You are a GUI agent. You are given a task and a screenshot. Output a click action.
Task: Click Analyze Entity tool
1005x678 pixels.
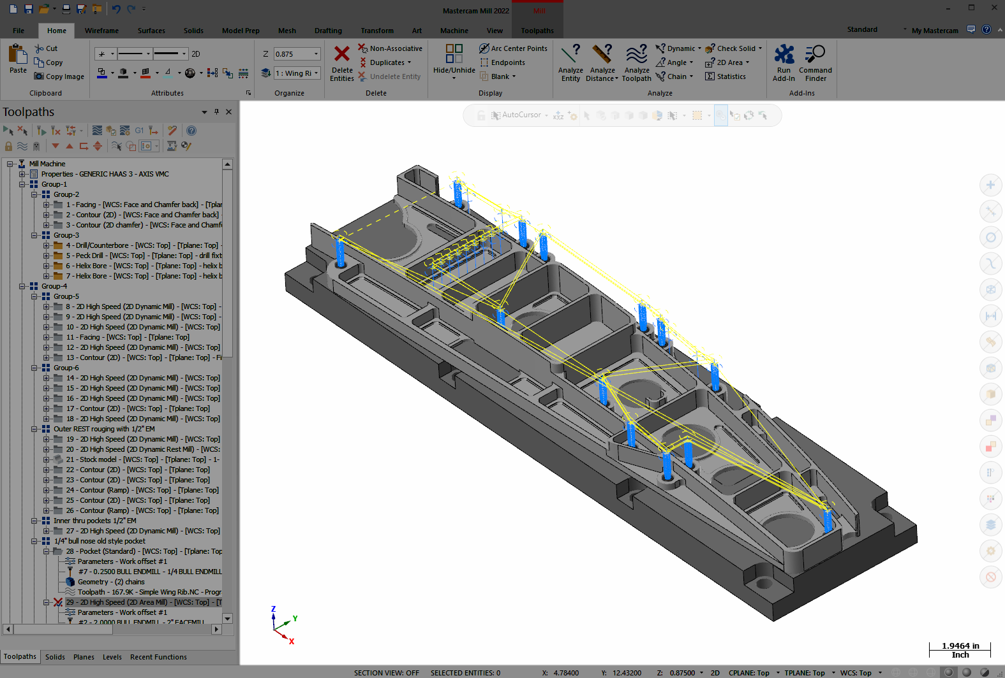(x=570, y=62)
